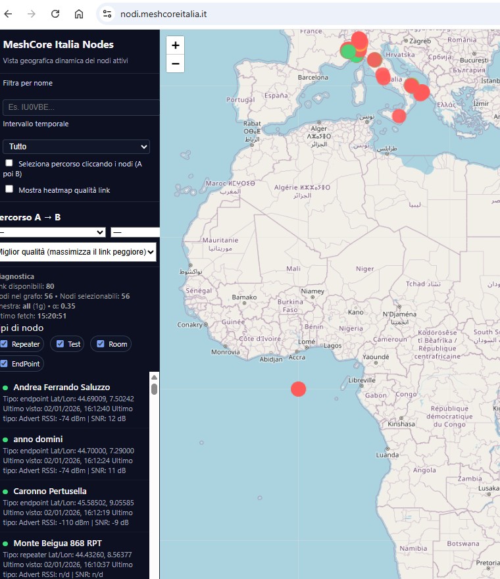Screen dimensions: 500x579
Task: Click the 'Filtra per nome' input field
Action: 80,107
